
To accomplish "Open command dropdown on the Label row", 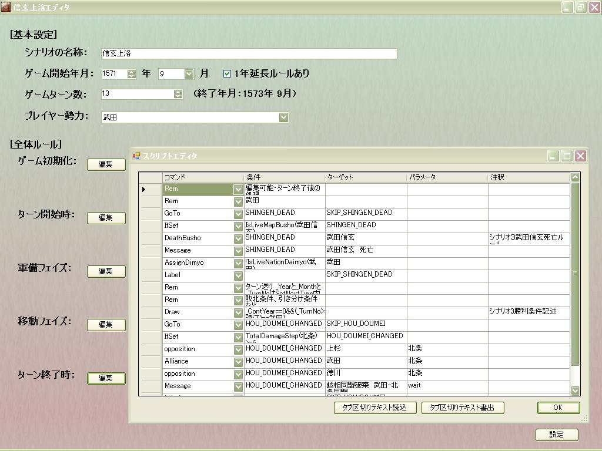I will click(x=238, y=275).
